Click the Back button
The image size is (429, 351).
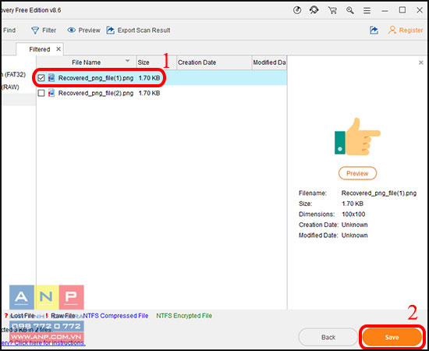[x=328, y=337]
